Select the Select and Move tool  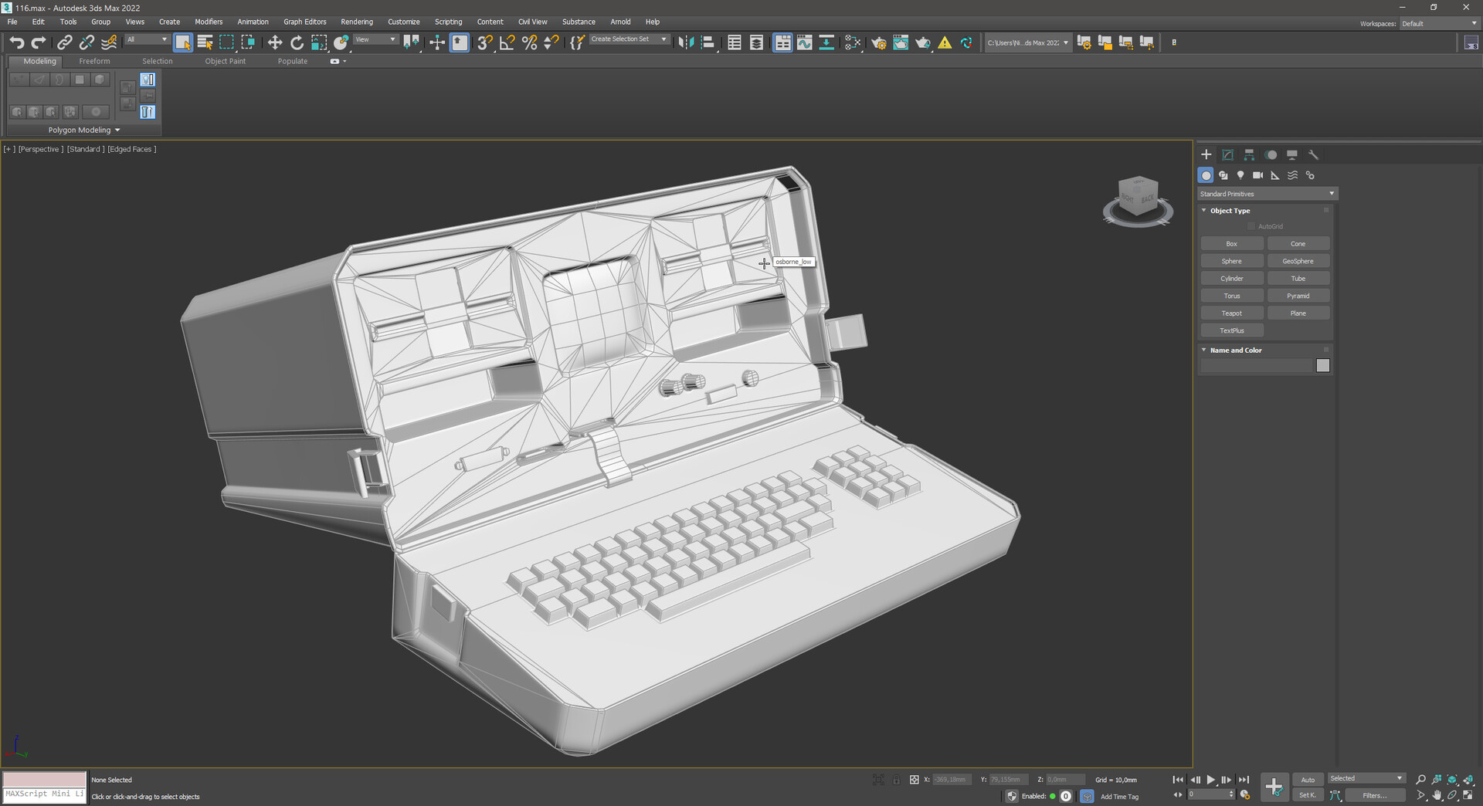click(275, 42)
